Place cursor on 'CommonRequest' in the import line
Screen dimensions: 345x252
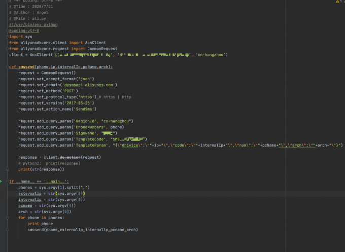click(x=102, y=49)
